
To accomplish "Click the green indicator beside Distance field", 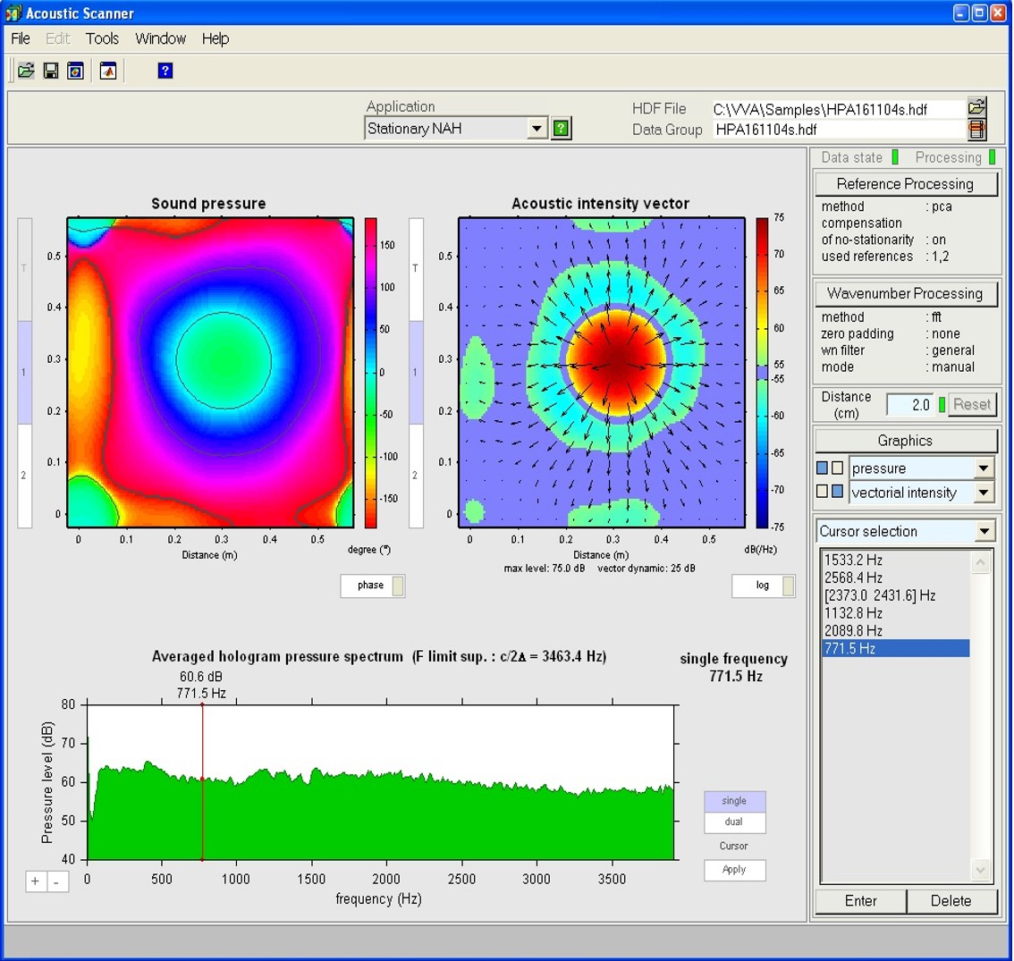I will pos(942,405).
